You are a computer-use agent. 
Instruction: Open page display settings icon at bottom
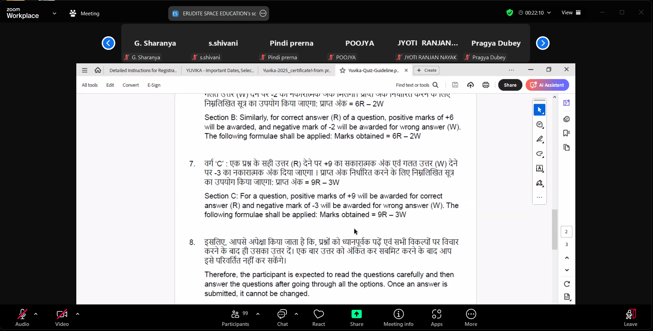[567, 297]
